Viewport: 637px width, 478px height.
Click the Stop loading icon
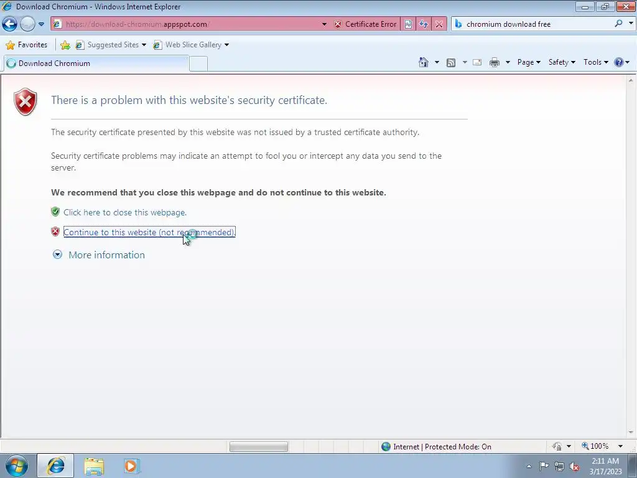(439, 24)
